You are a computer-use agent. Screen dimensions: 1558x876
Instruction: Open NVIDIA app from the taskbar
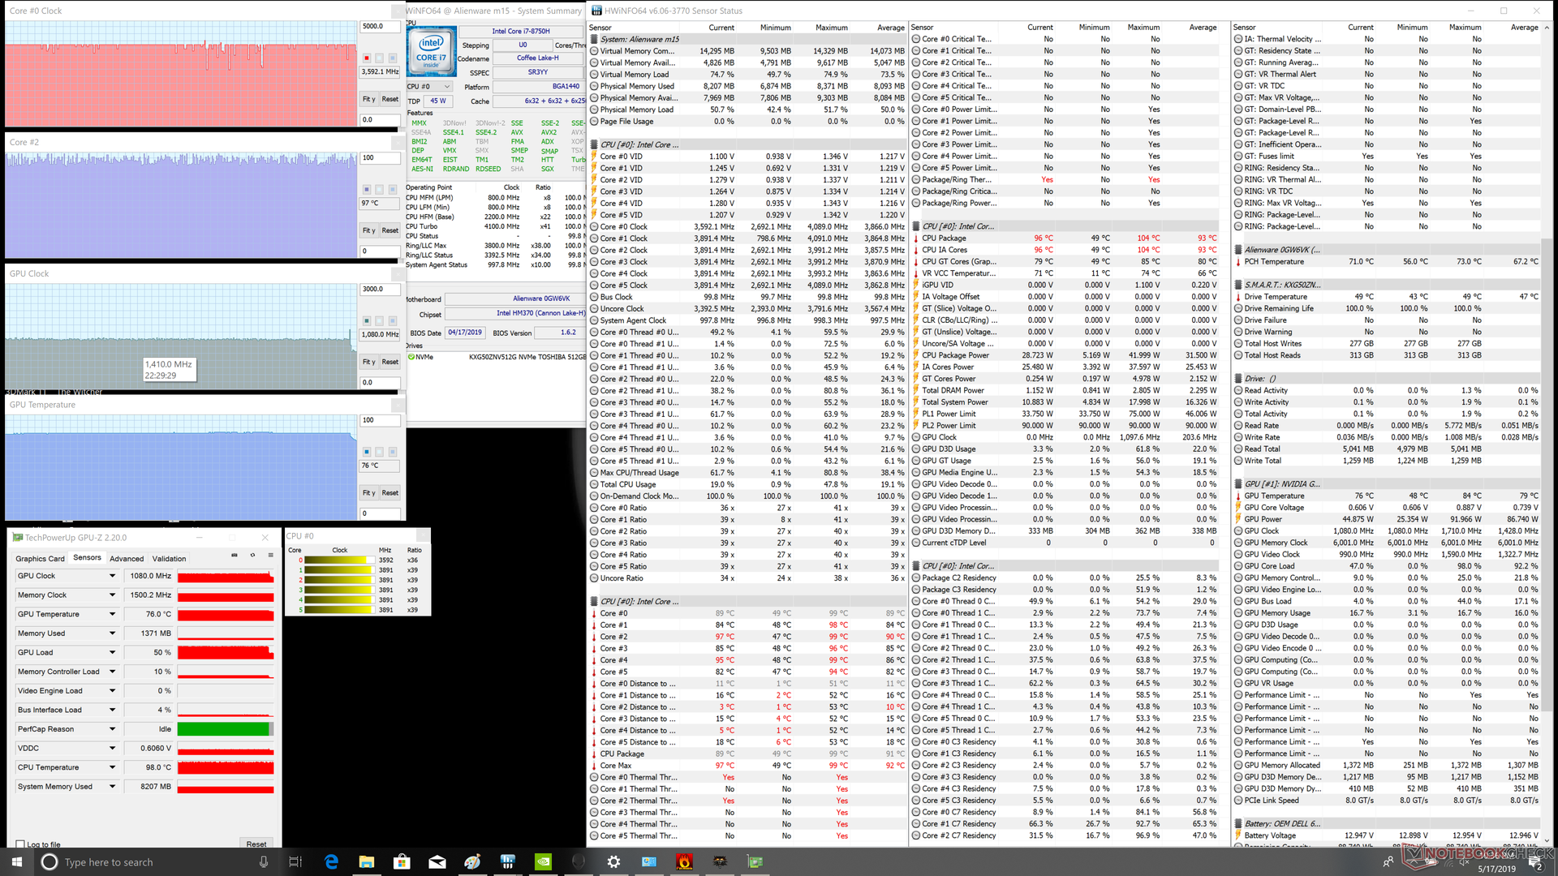tap(544, 861)
